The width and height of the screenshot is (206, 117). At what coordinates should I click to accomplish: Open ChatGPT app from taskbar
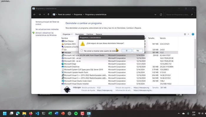click(x=69, y=113)
